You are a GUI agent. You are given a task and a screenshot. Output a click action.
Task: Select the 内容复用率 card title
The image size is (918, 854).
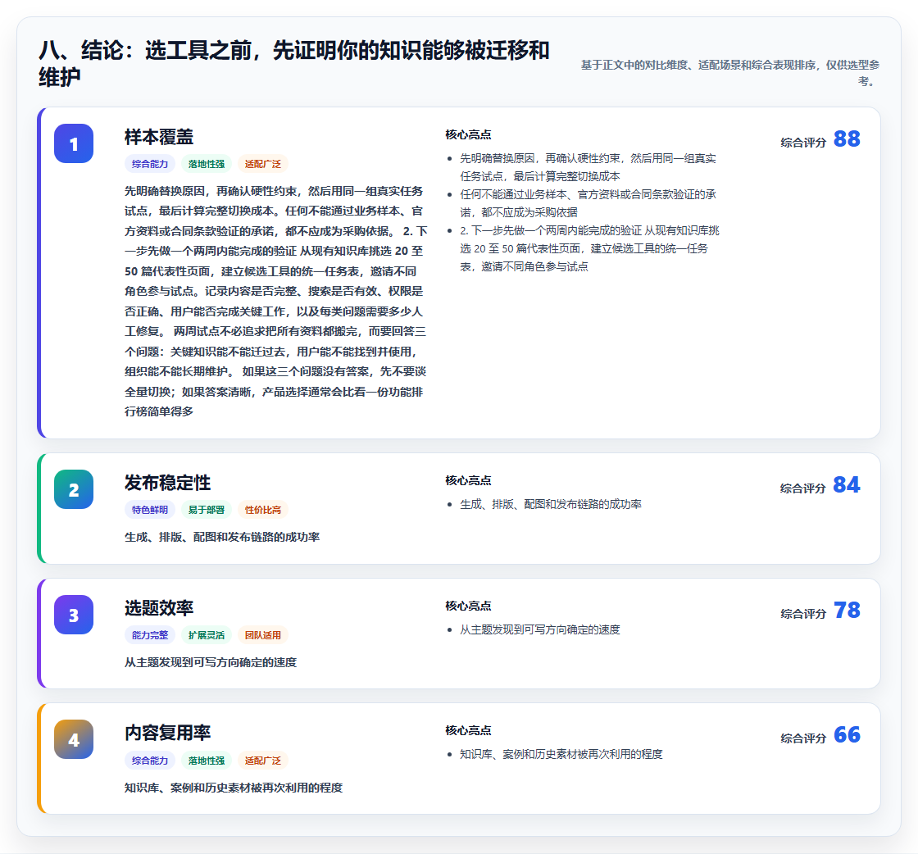[x=167, y=733]
